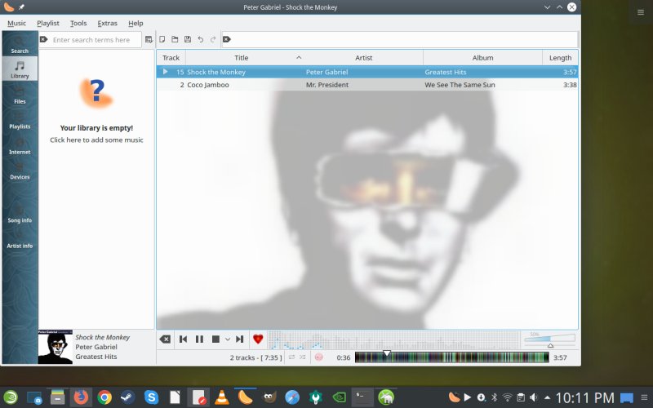
Task: Click here to add some music
Action: [96, 140]
